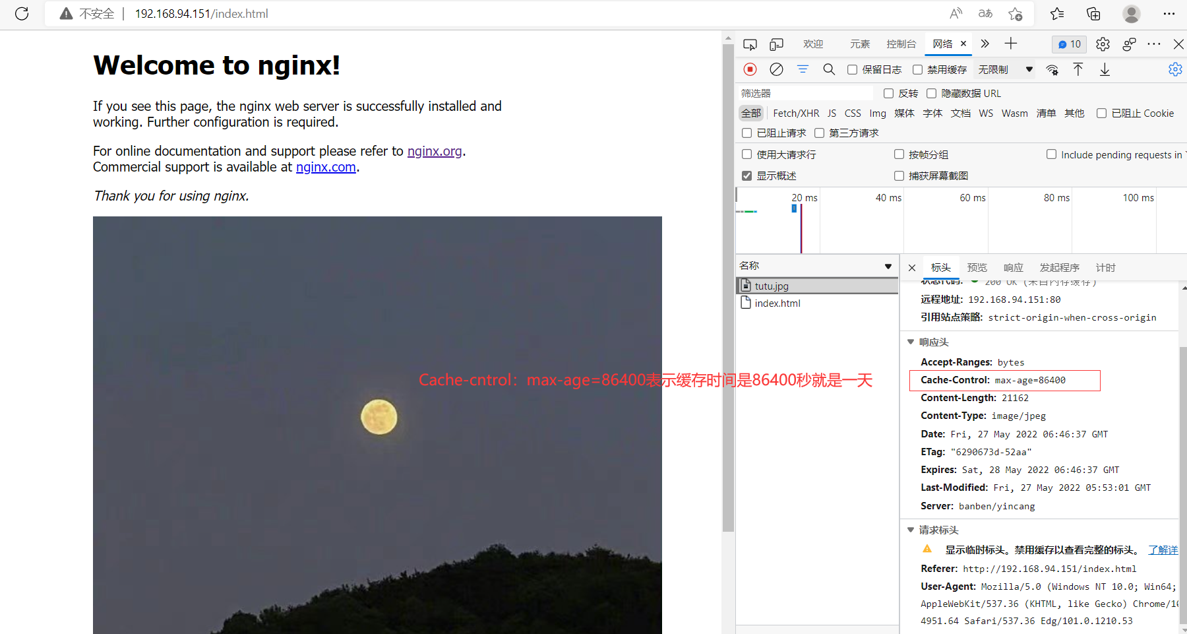Screen dimensions: 1187x634
Task: Open the Collections icon
Action: pyautogui.click(x=1093, y=14)
